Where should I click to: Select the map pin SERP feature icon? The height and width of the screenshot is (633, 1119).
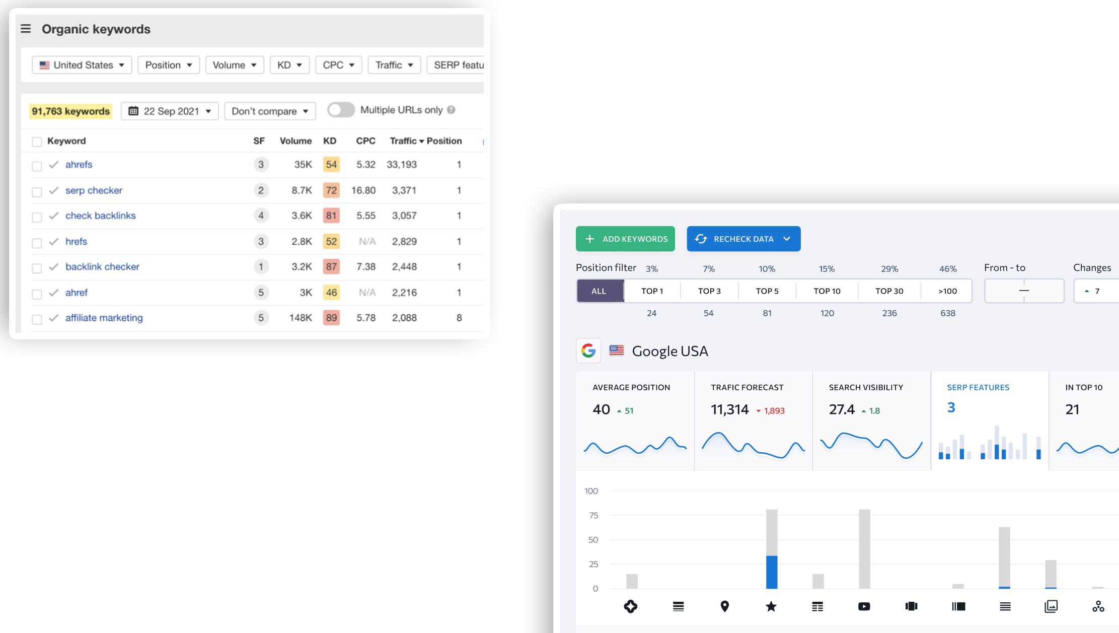(725, 606)
